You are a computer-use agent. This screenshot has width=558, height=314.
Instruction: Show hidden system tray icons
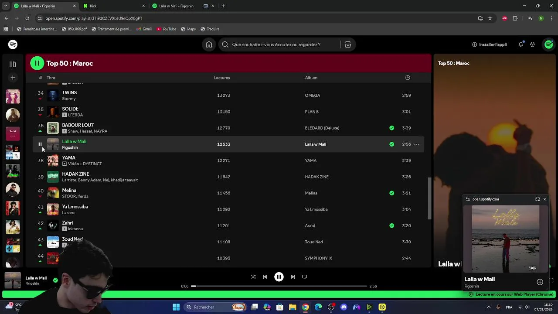pyautogui.click(x=489, y=307)
